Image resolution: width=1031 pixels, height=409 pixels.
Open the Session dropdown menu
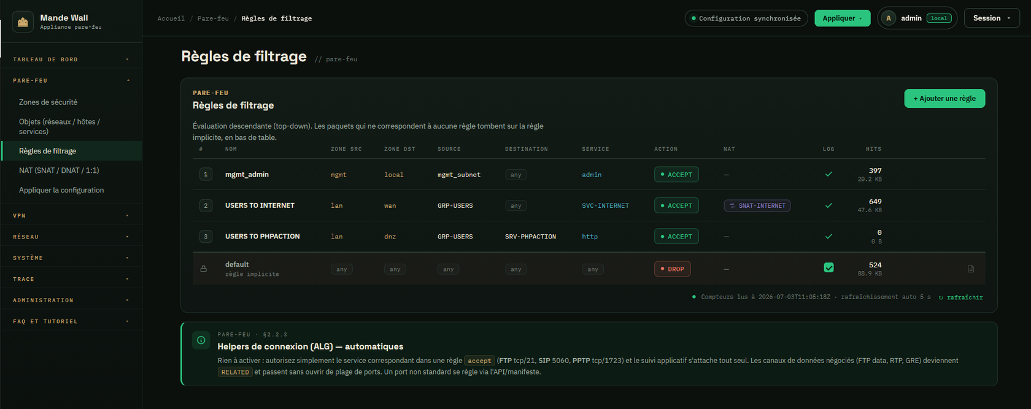coord(992,18)
